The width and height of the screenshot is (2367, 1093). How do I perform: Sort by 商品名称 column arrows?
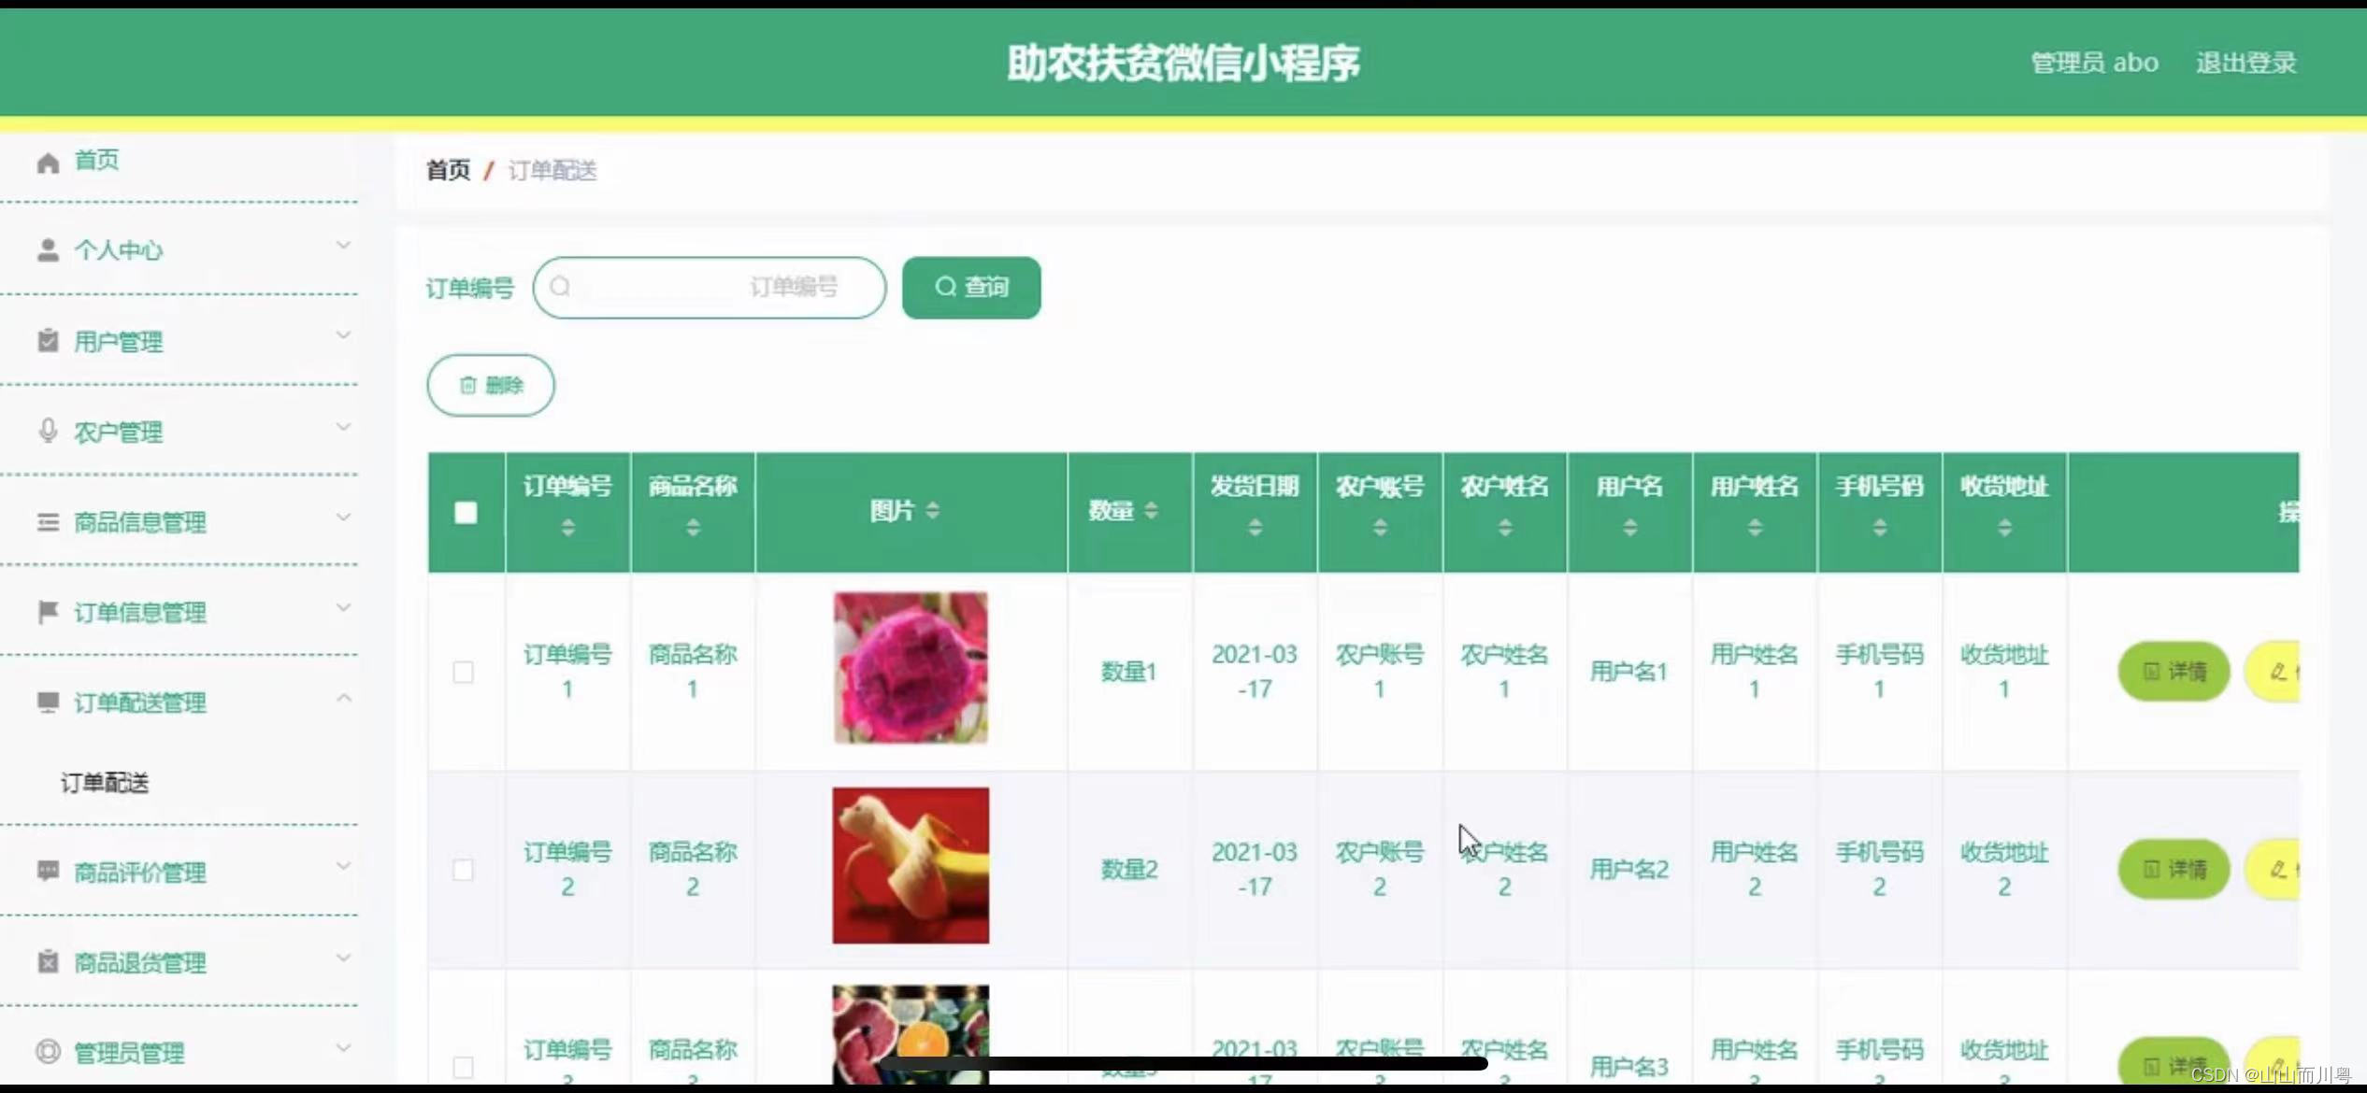693,528
